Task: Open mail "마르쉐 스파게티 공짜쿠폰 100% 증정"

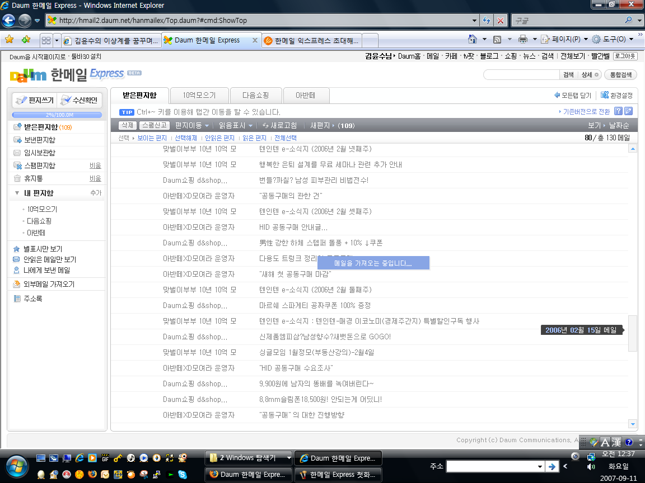Action: click(315, 306)
